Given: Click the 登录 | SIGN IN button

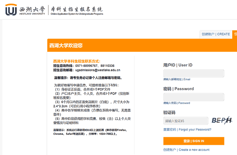Looking at the screenshot, I should (x=194, y=141).
